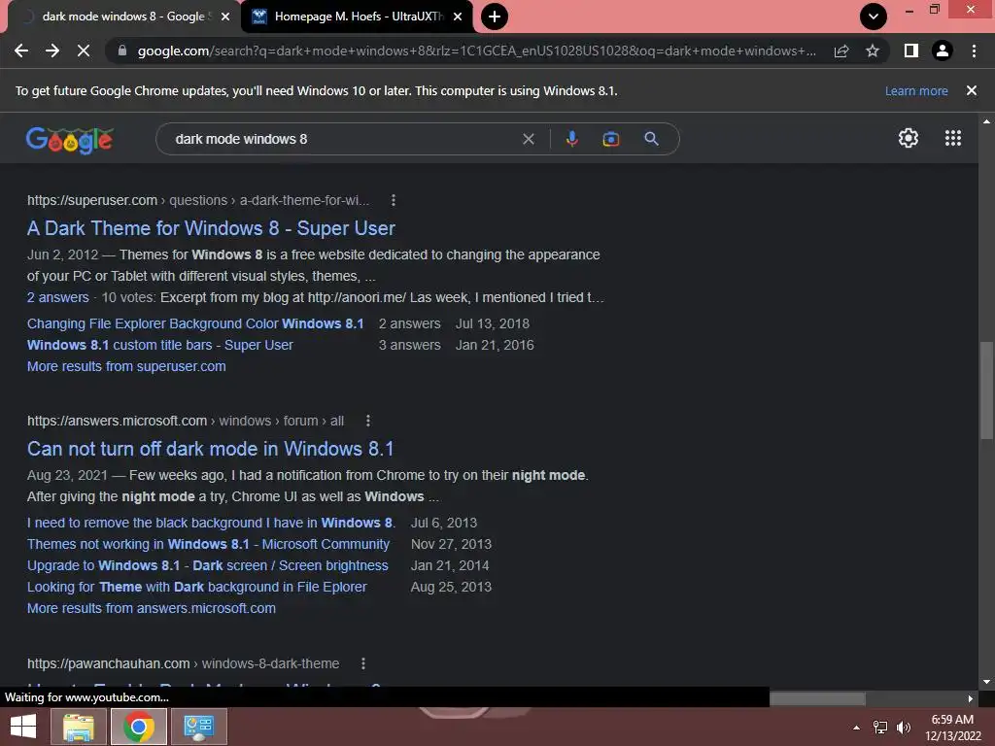
Task: Open more options for superuser.com result
Action: click(394, 200)
